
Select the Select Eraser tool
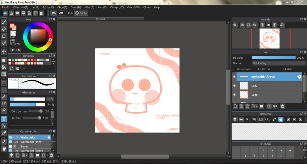point(4,110)
